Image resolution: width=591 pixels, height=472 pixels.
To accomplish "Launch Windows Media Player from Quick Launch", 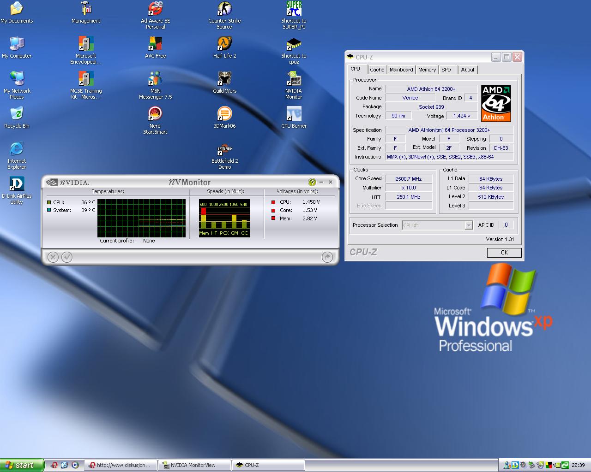I will tap(75, 465).
